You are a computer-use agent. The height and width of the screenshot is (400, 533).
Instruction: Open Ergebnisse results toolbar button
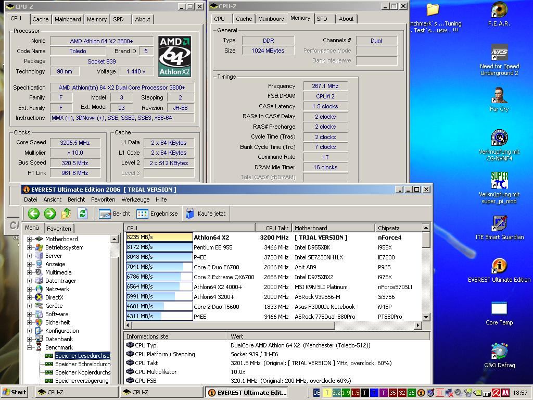point(157,214)
